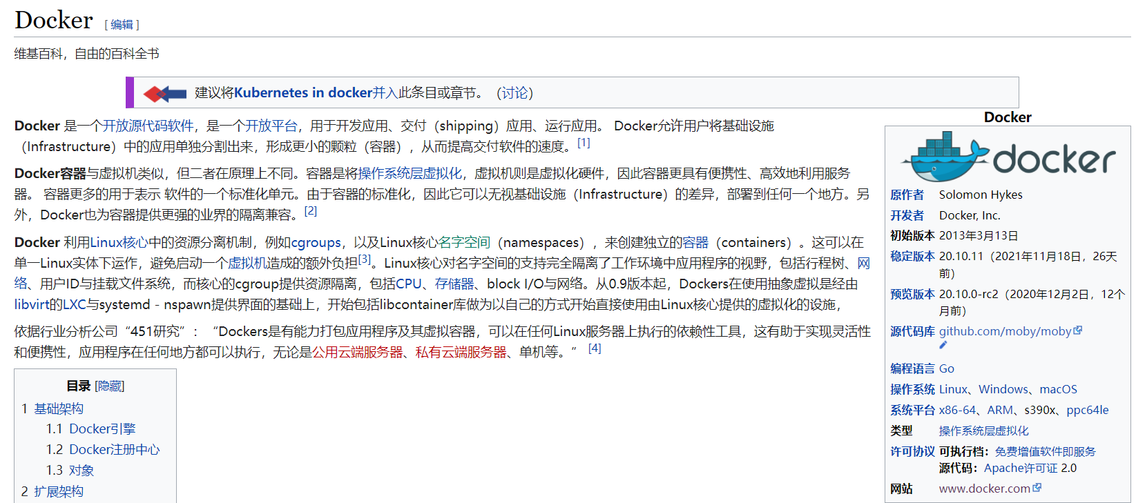Open the 软件即服务 link
Image resolution: width=1136 pixels, height=503 pixels.
(1068, 452)
